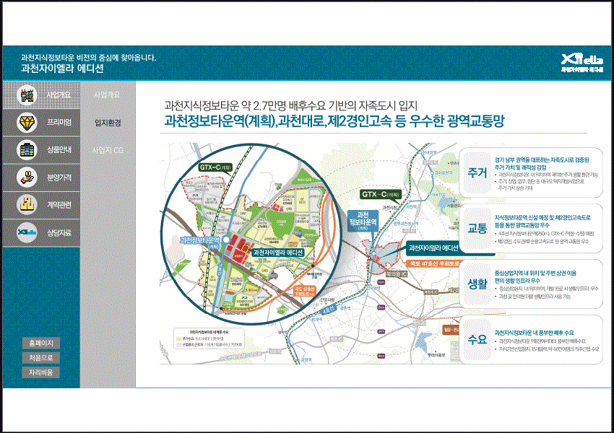The width and height of the screenshot is (614, 433).
Task: Open the 분양가격 menu item
Action: tap(41, 178)
